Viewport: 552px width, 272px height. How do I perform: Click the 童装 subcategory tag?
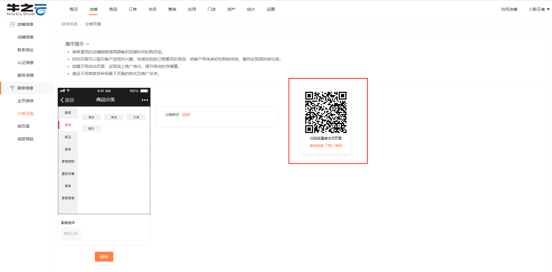pos(91,117)
